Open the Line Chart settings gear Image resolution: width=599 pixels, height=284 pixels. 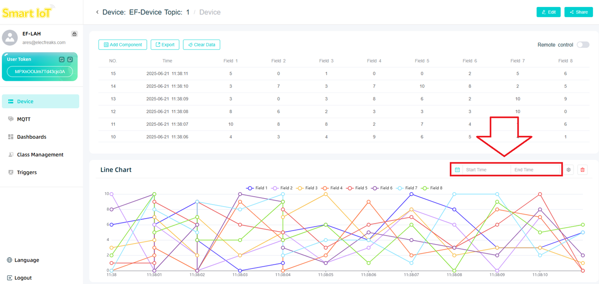coord(569,170)
